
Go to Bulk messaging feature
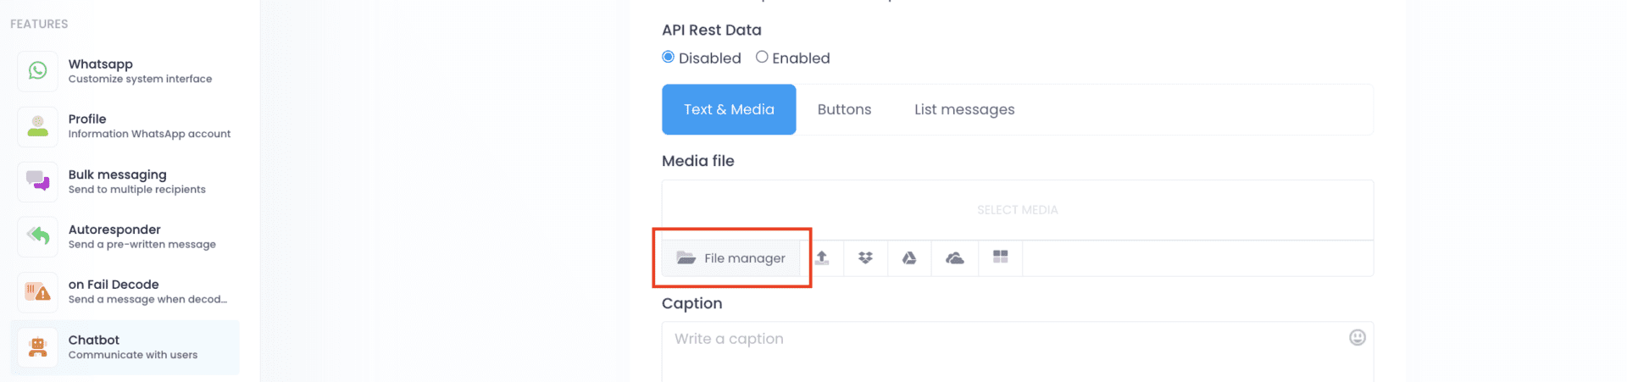[125, 181]
